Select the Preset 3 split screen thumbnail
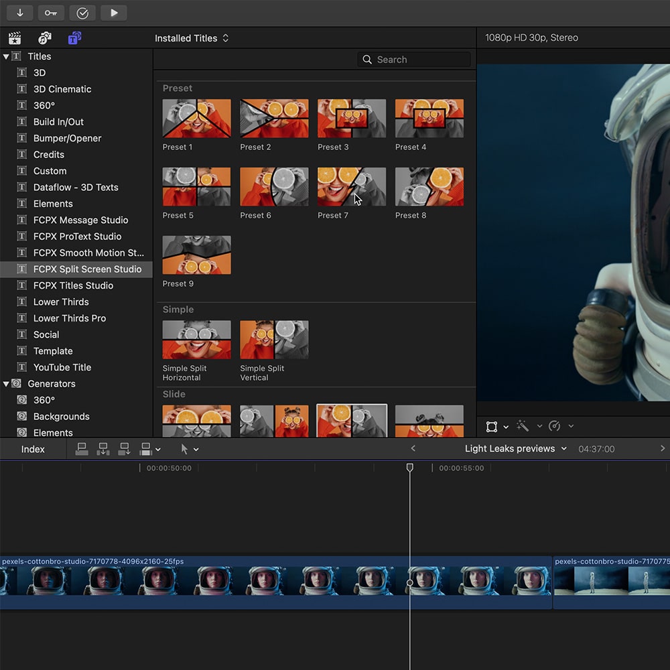 pos(352,119)
